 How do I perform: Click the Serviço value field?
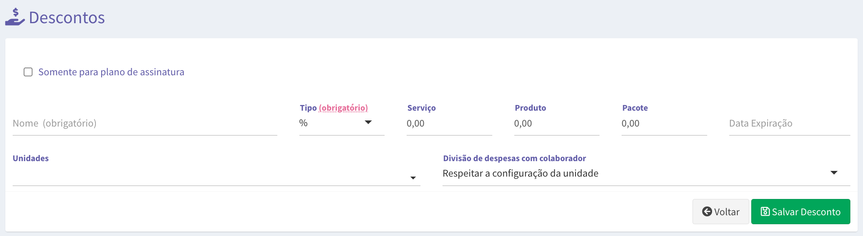(449, 124)
